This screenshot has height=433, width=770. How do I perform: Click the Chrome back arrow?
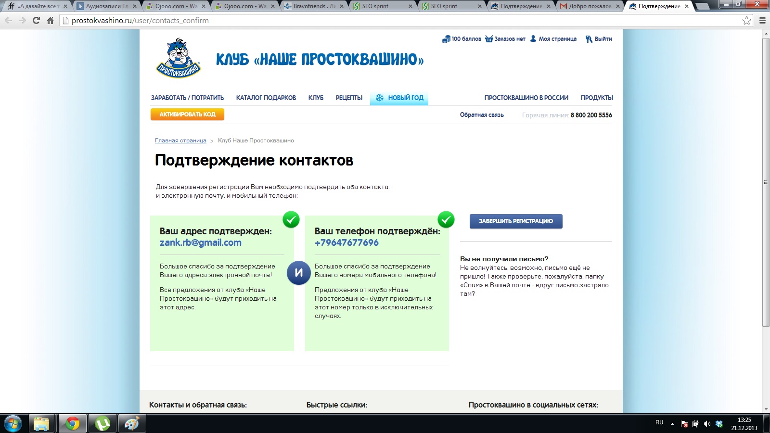(9, 21)
